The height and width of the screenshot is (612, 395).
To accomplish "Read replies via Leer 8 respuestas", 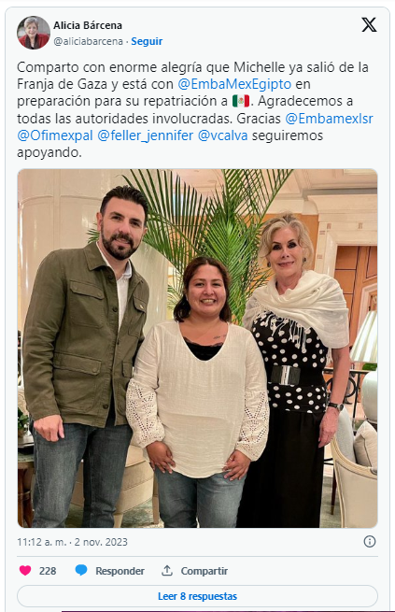I will click(197, 596).
